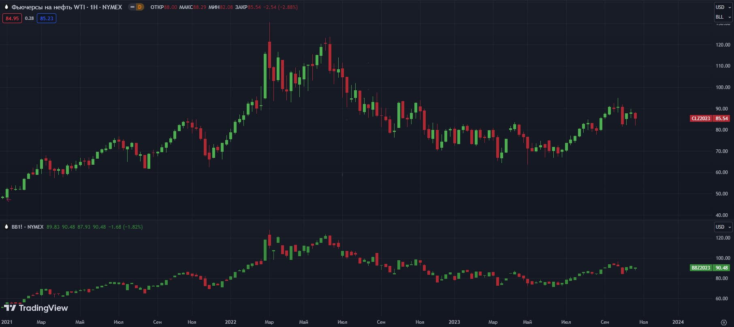Click the BB1! NYMEX symbol label
Viewport: 734px width, 327px height.
[28, 227]
